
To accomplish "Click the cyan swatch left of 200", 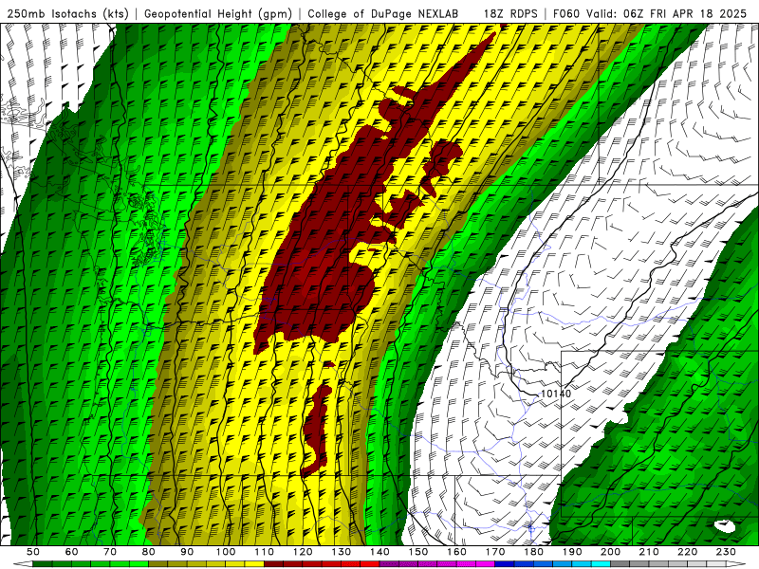I will click(x=601, y=564).
